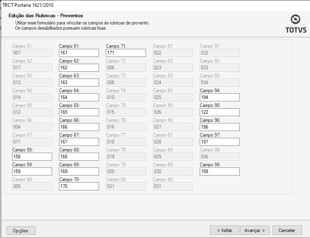
Task: Click the Campo 97 input box
Action: pyautogui.click(x=219, y=142)
